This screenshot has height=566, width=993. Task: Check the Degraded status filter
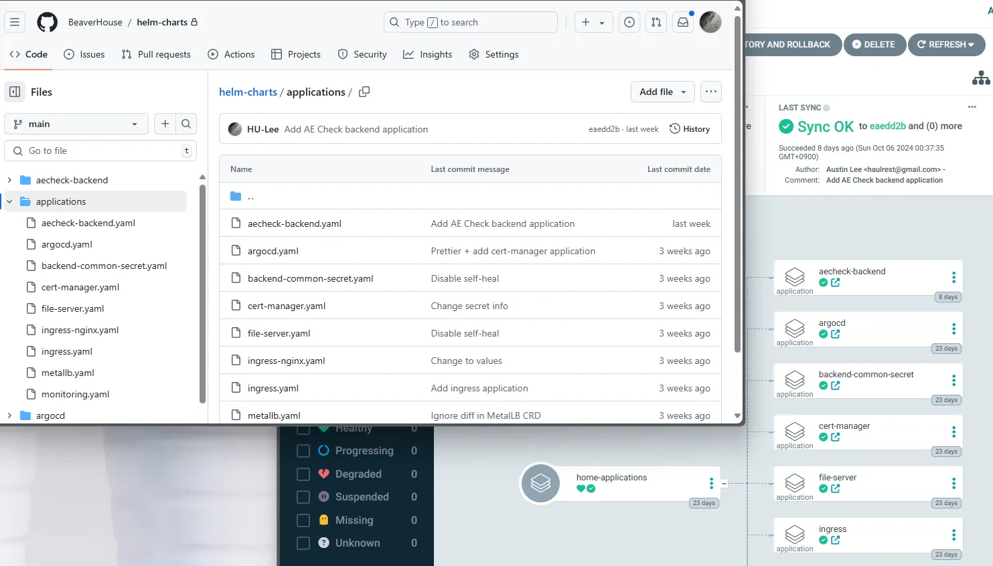(302, 474)
